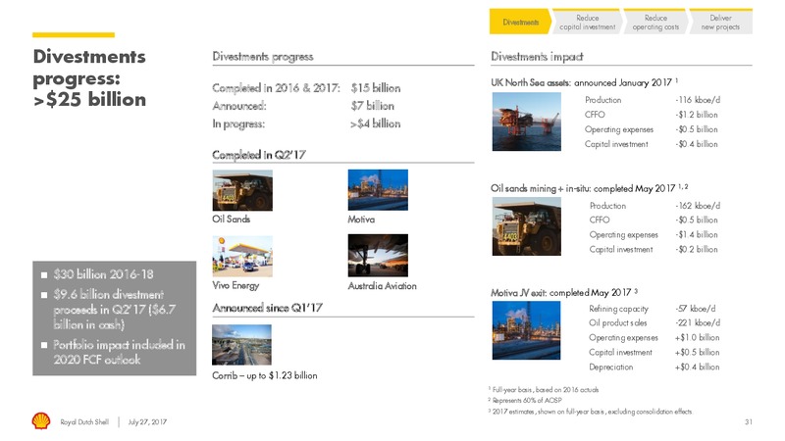The width and height of the screenshot is (785, 441).
Task: Go to Deliver new projects tab
Action: [720, 22]
